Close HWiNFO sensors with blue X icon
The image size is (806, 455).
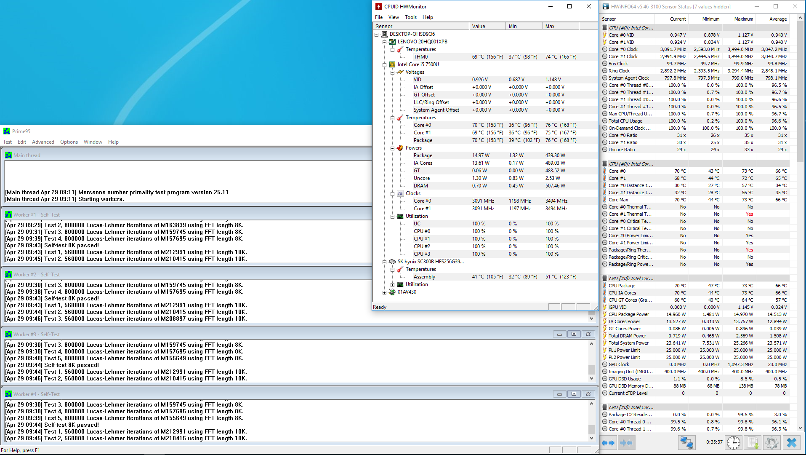pos(792,443)
